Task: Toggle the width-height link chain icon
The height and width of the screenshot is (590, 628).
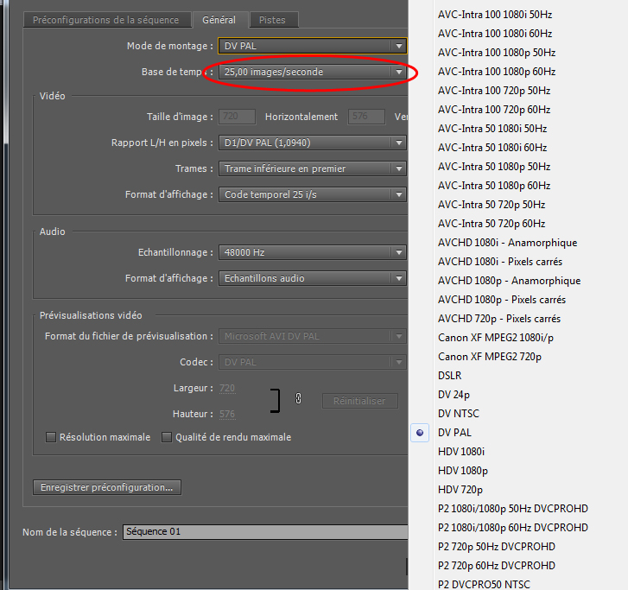Action: pyautogui.click(x=298, y=398)
